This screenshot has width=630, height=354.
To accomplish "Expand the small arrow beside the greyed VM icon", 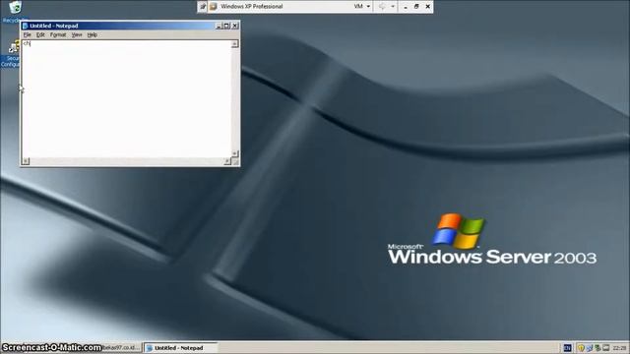I will tap(393, 7).
